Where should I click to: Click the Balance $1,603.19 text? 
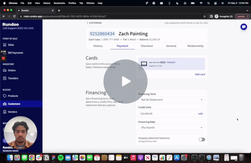(150, 39)
